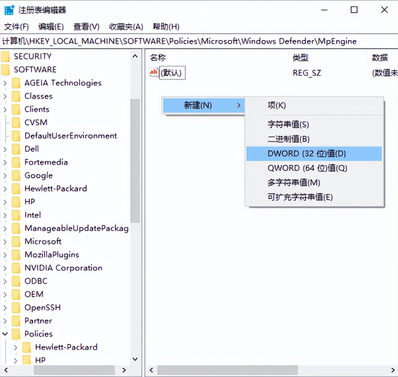Image resolution: width=398 pixels, height=377 pixels.
Task: Expand the Classes key
Action: tap(5, 96)
